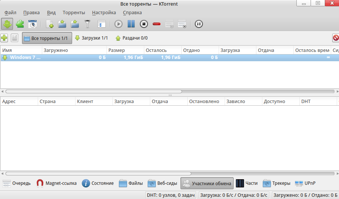Click the grayed edit group icon

(15, 38)
